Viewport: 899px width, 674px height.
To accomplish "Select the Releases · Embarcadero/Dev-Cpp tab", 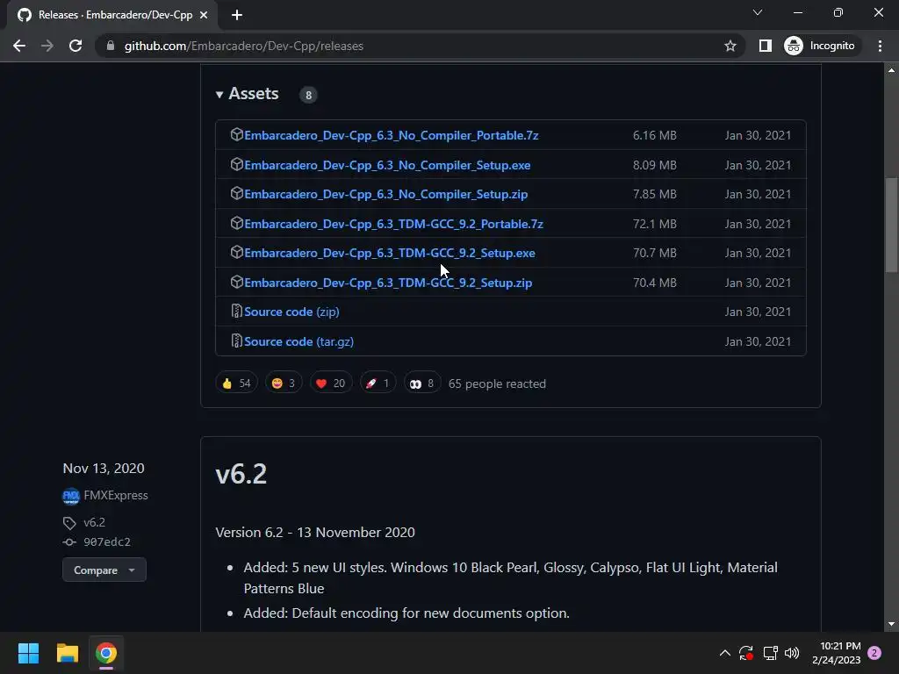I will click(x=113, y=15).
